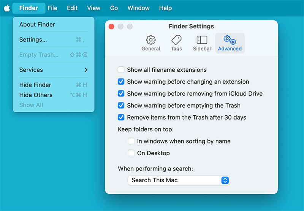Select the General gear icon
The image size is (304, 211).
tap(150, 40)
